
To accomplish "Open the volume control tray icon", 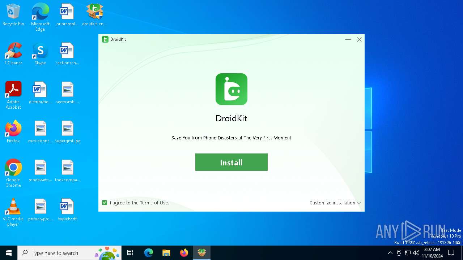I will [416, 253].
